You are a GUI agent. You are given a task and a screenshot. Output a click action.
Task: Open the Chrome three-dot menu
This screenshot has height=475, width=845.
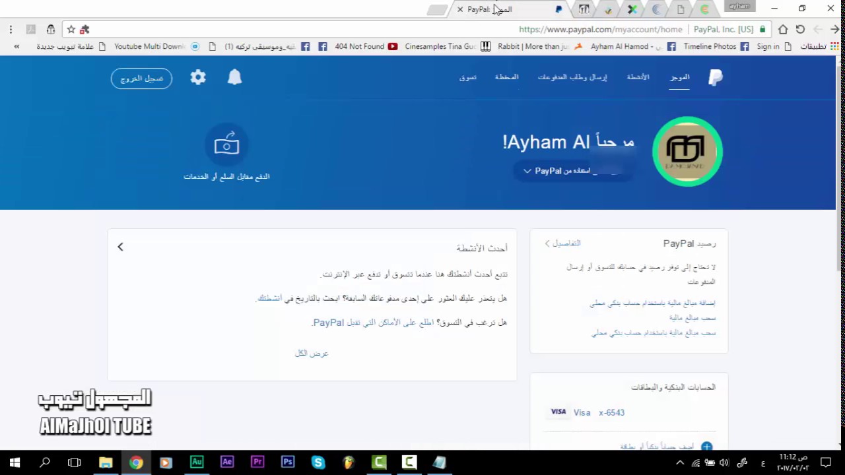11,29
